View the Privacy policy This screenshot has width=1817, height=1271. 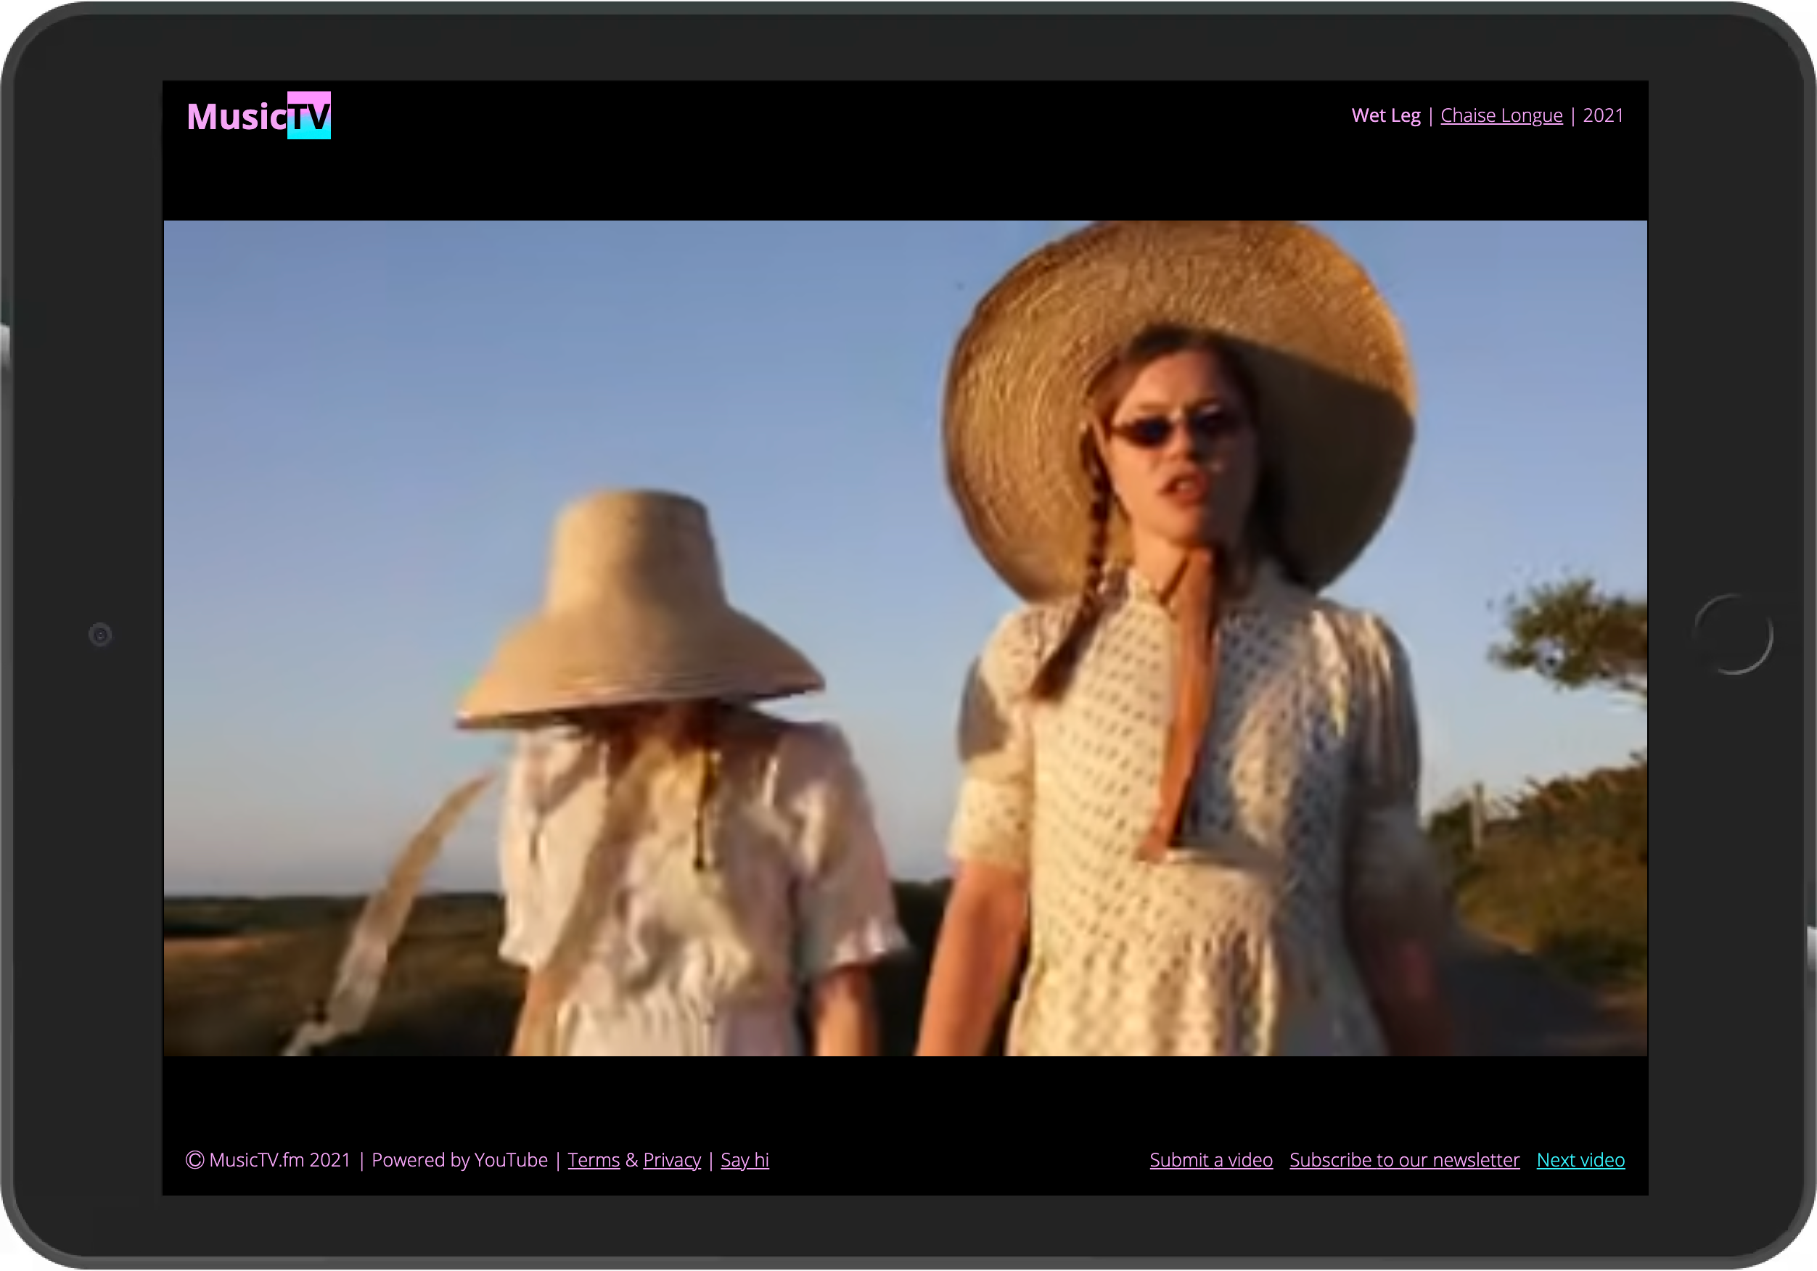coord(671,1159)
